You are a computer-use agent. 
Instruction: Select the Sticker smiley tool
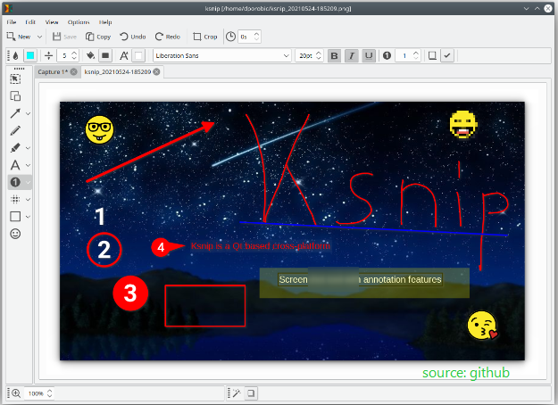[x=15, y=234]
